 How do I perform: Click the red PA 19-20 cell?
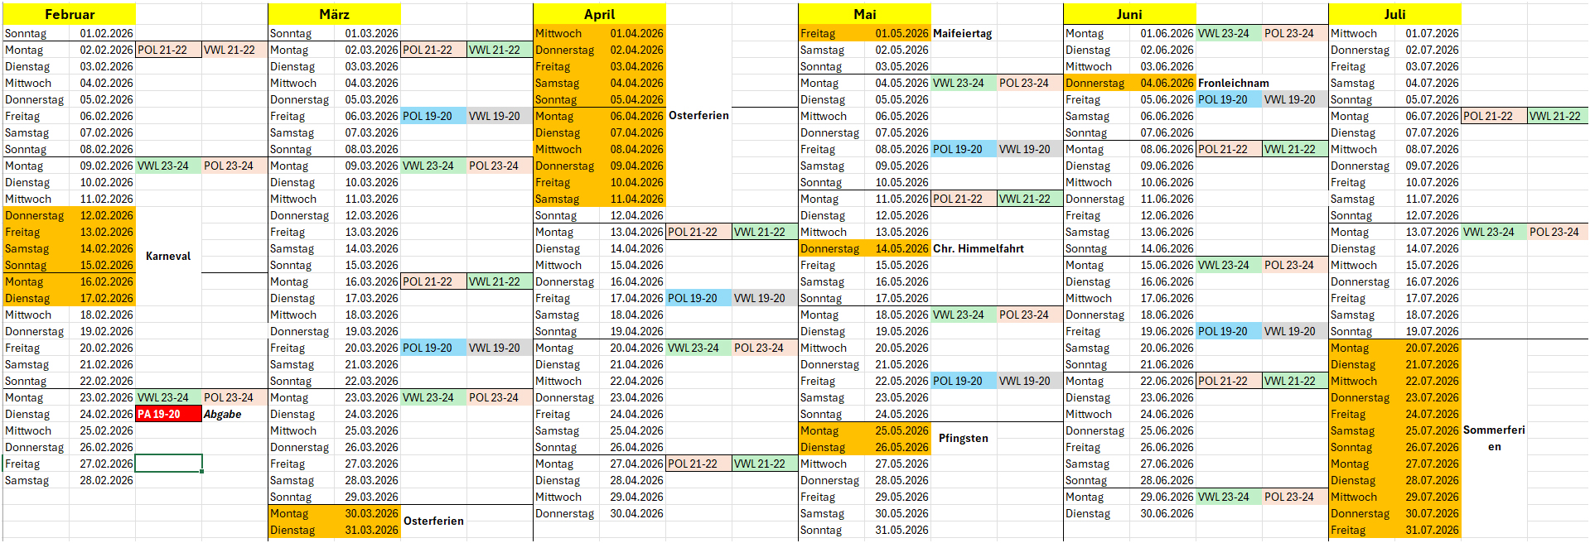click(168, 414)
